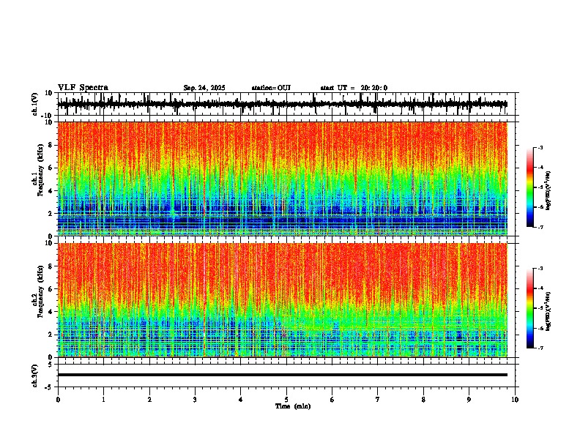This screenshot has width=580, height=448.
Task: Click inside the ch.2 frequency spectrogram
Action: [x=283, y=300]
